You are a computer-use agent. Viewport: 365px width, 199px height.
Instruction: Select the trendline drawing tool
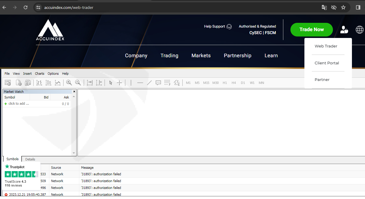pyautogui.click(x=149, y=83)
